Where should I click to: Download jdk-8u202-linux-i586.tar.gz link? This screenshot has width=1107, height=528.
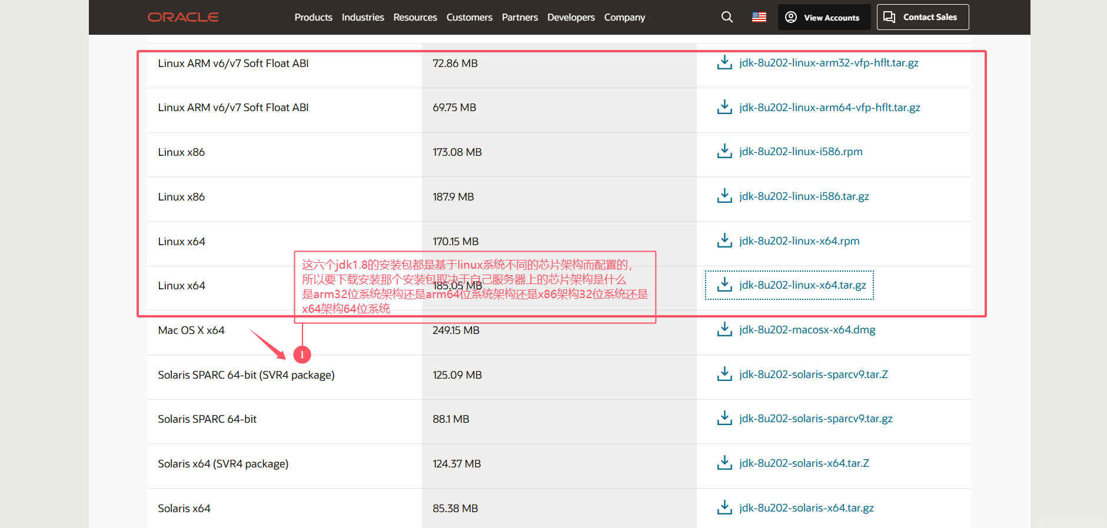coord(804,196)
